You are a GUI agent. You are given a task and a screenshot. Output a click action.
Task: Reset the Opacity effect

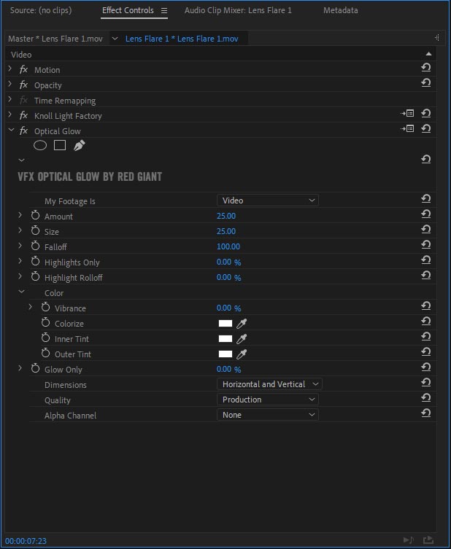(425, 82)
